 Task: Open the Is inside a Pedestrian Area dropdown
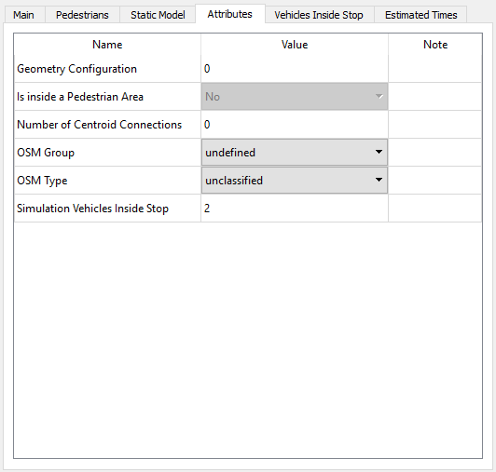tap(295, 97)
